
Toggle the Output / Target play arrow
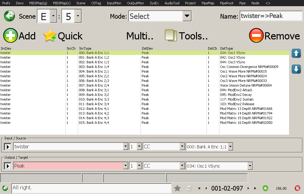pos(8,166)
